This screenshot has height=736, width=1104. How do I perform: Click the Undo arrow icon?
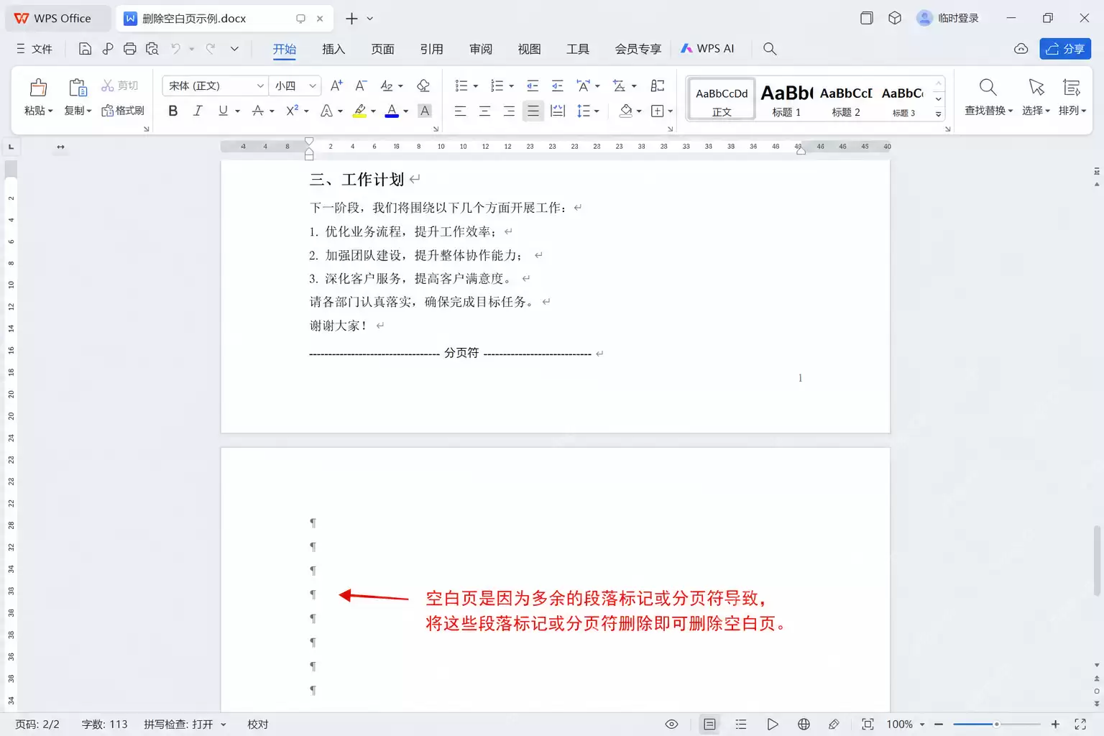175,49
